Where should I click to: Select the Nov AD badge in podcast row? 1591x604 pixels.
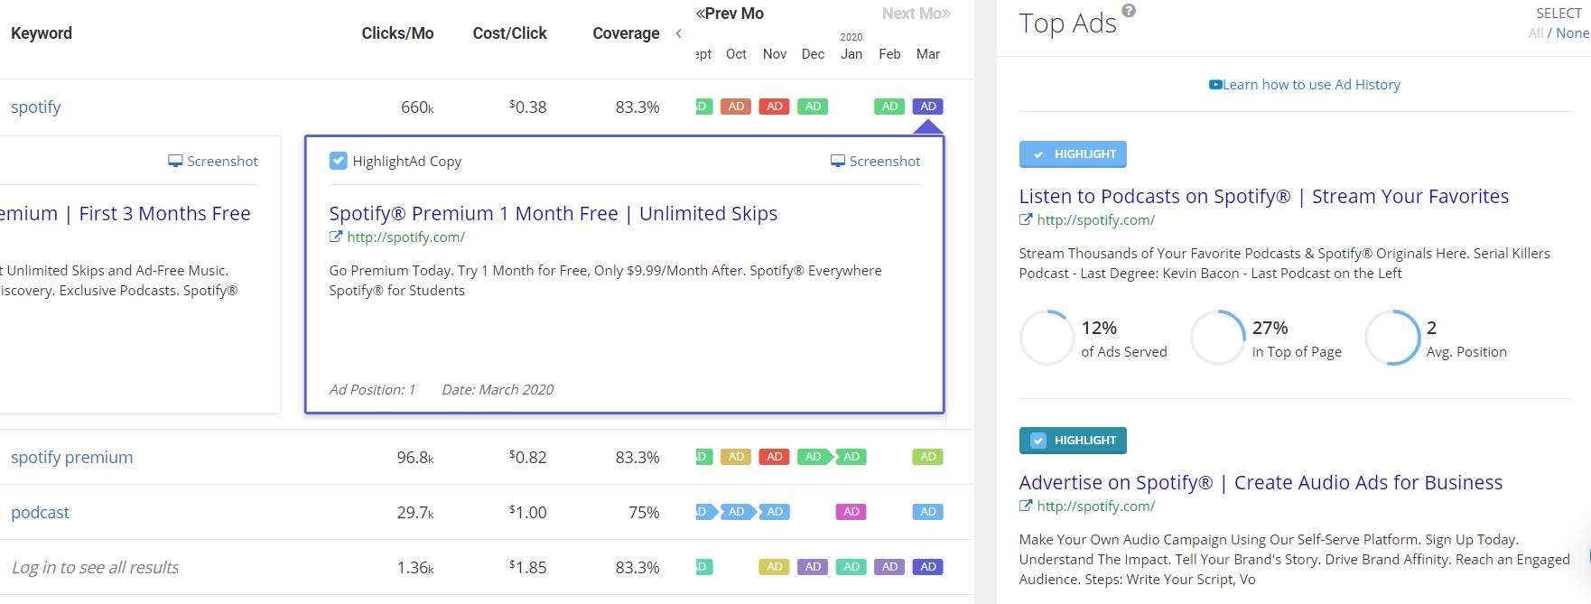click(775, 512)
